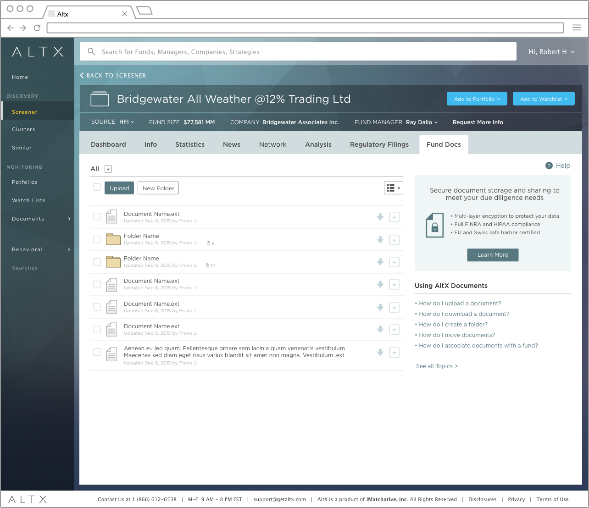The height and width of the screenshot is (508, 589).
Task: Click the file icon of first Document Name.ext
Action: (111, 216)
